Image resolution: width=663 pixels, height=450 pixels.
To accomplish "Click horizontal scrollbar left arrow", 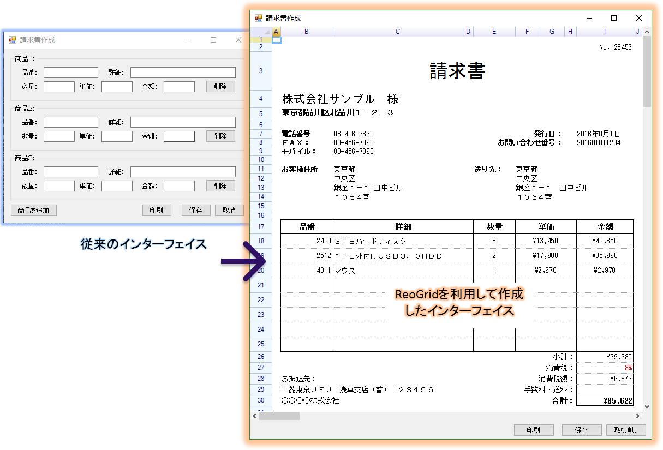I will [254, 416].
